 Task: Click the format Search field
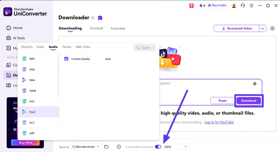click(145, 48)
